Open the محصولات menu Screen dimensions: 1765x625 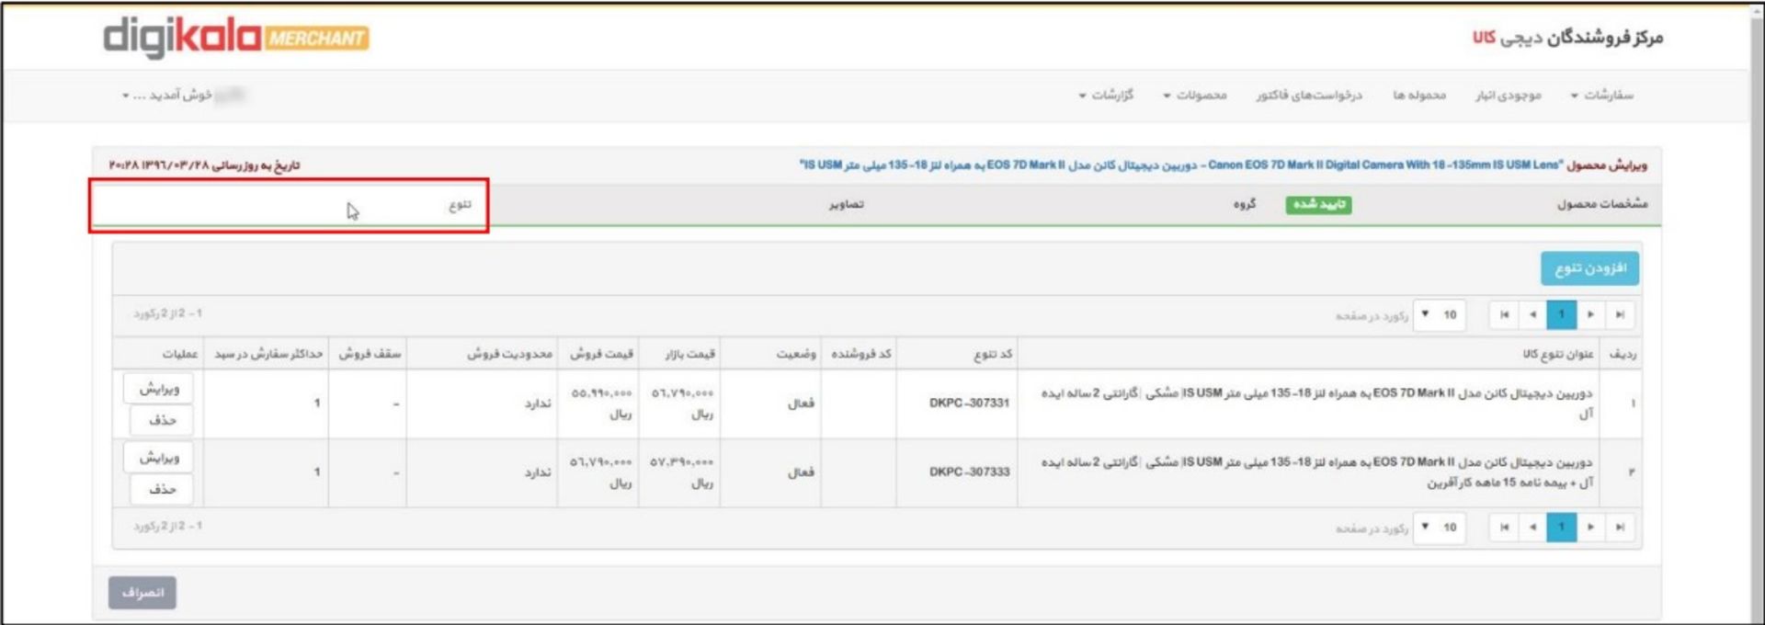pos(1195,95)
